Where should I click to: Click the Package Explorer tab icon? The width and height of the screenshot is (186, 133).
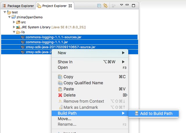(4, 6)
